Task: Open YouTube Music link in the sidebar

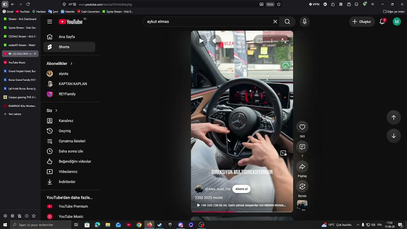Action: coord(69,217)
